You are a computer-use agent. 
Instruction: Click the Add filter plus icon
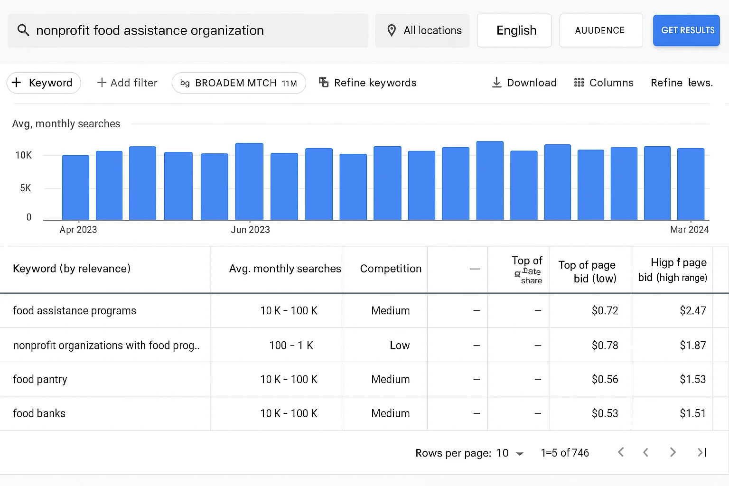coord(102,83)
